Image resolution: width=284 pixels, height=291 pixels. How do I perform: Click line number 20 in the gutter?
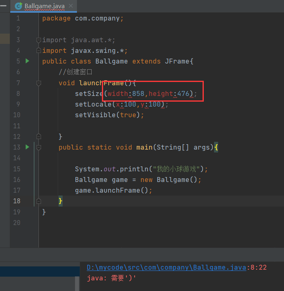[17, 223]
